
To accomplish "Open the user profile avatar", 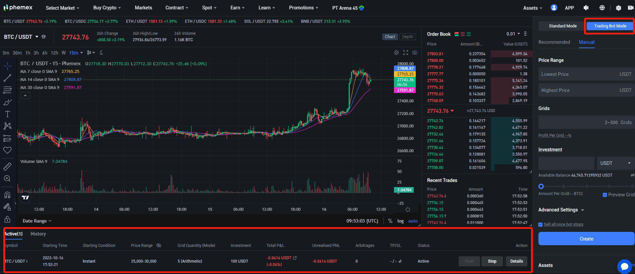I will tap(554, 8).
